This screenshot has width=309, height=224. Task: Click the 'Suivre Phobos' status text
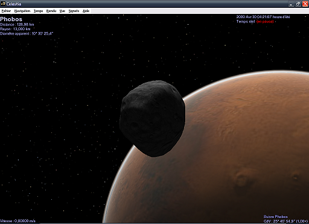[x=275, y=217]
